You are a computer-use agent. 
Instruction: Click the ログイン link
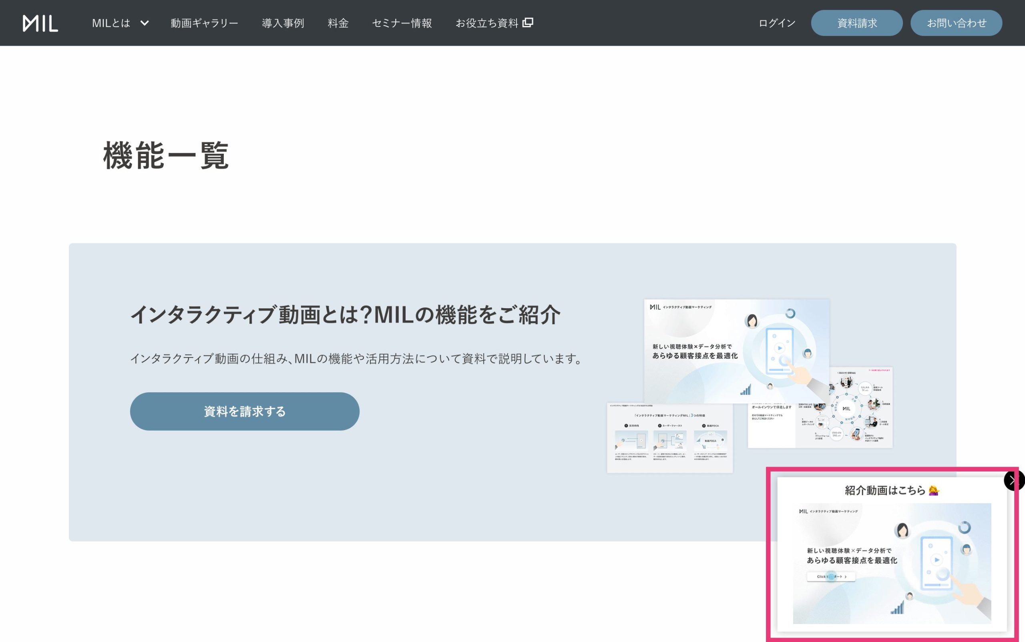click(x=777, y=23)
